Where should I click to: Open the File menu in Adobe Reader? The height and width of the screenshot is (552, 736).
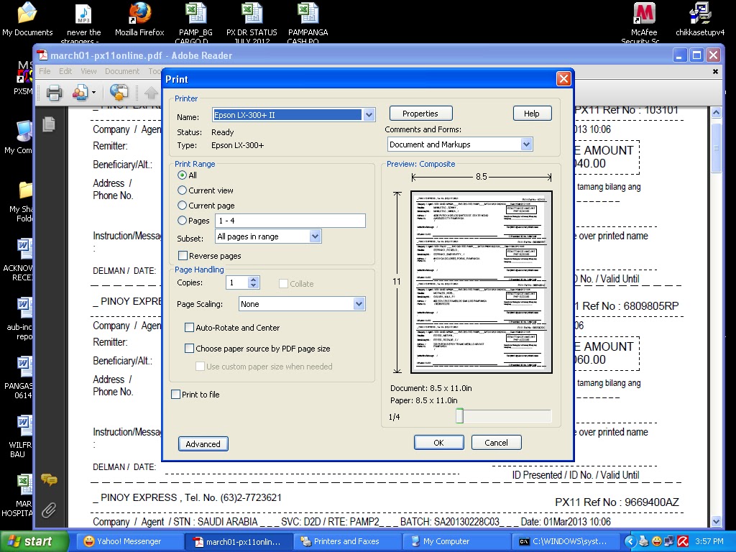45,71
